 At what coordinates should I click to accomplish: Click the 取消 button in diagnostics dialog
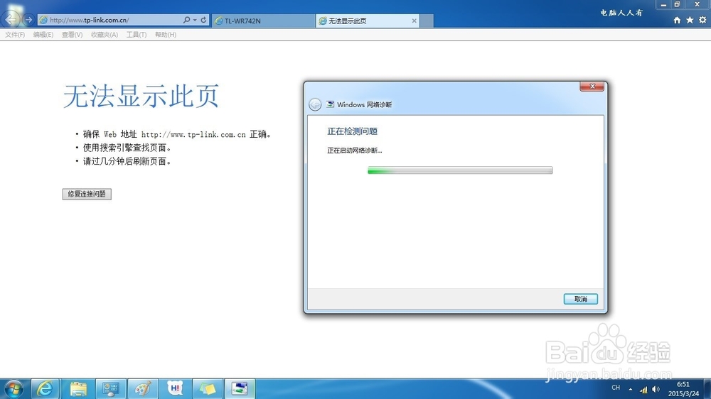pos(580,299)
